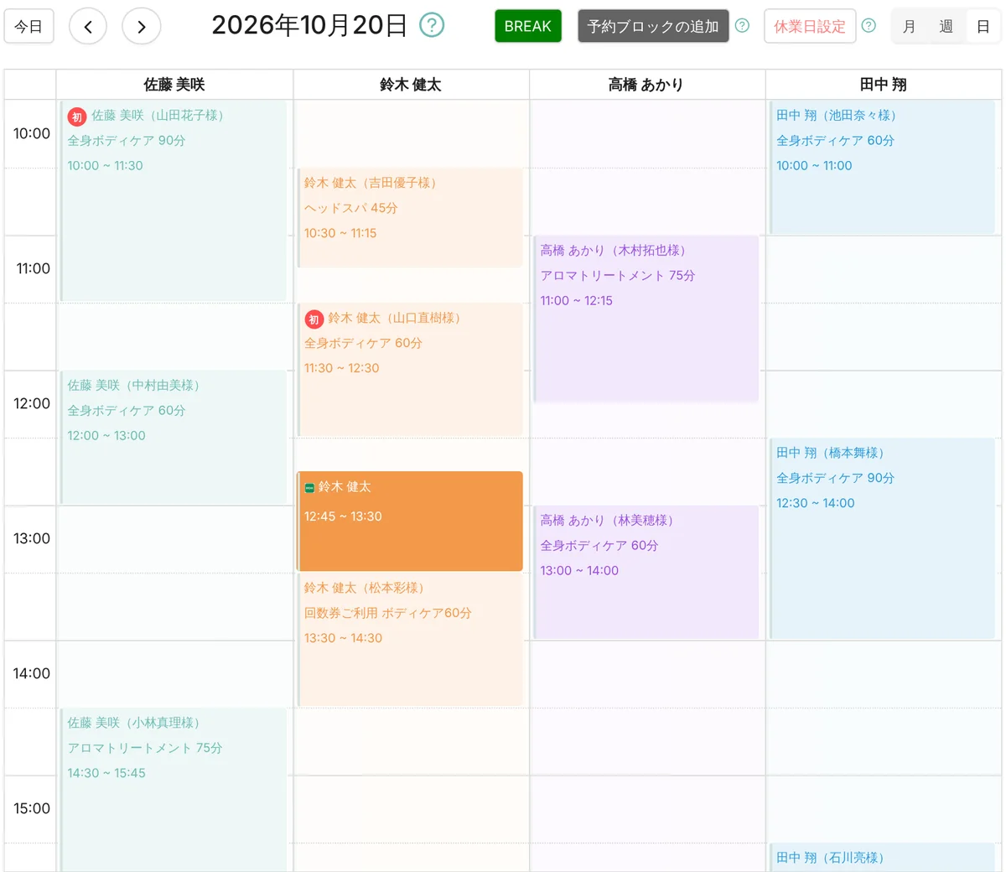Select the 高橋 あかり staff column header
Image resolution: width=1006 pixels, height=872 pixels.
click(x=646, y=85)
